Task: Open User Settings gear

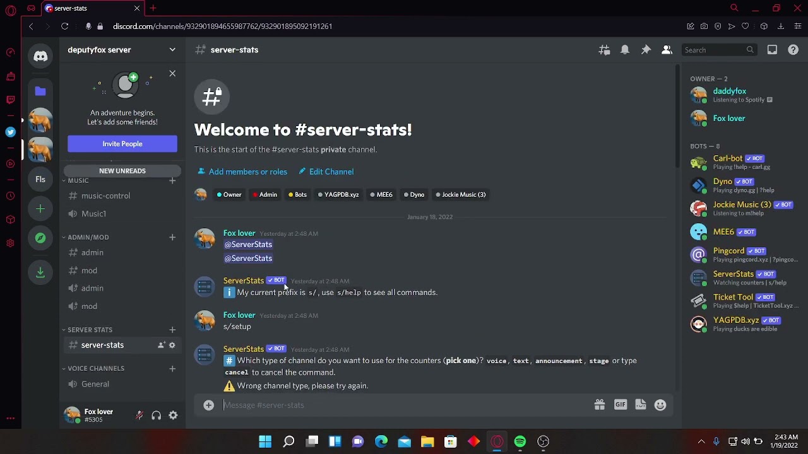Action: coord(173,416)
